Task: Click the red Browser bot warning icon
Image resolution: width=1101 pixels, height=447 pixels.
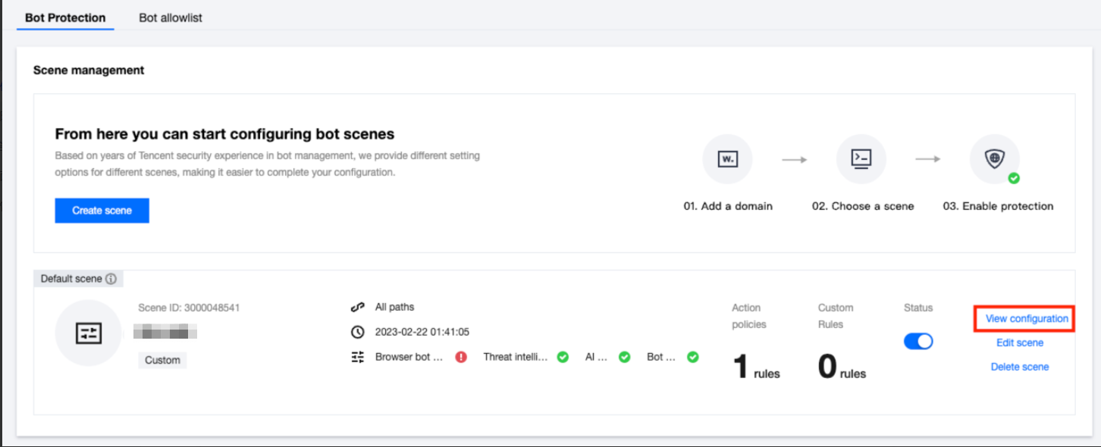Action: coord(461,357)
